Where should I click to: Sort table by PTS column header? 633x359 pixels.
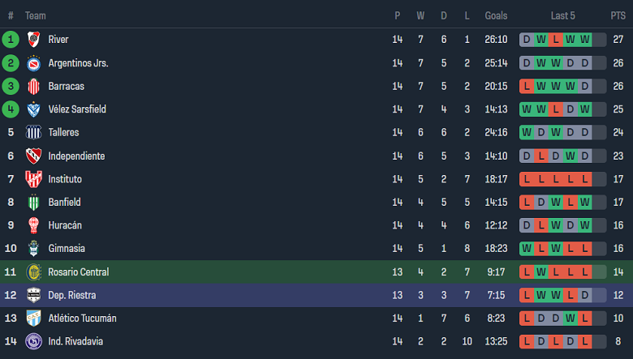(618, 15)
